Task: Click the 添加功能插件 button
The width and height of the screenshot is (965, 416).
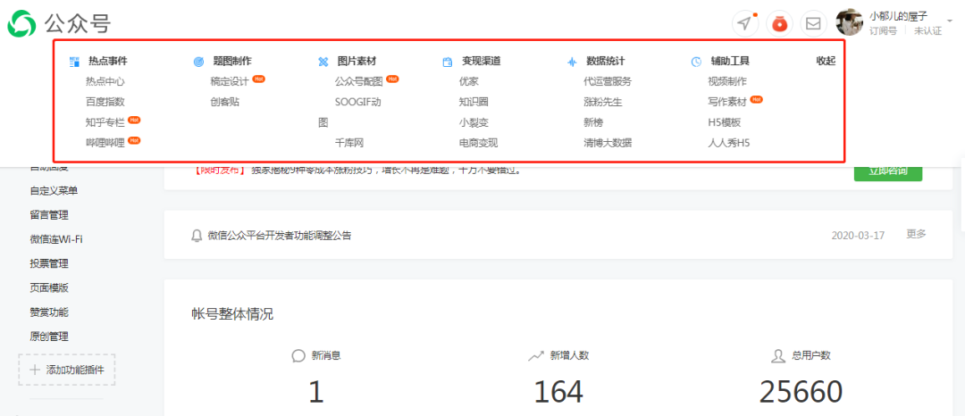Action: point(67,370)
